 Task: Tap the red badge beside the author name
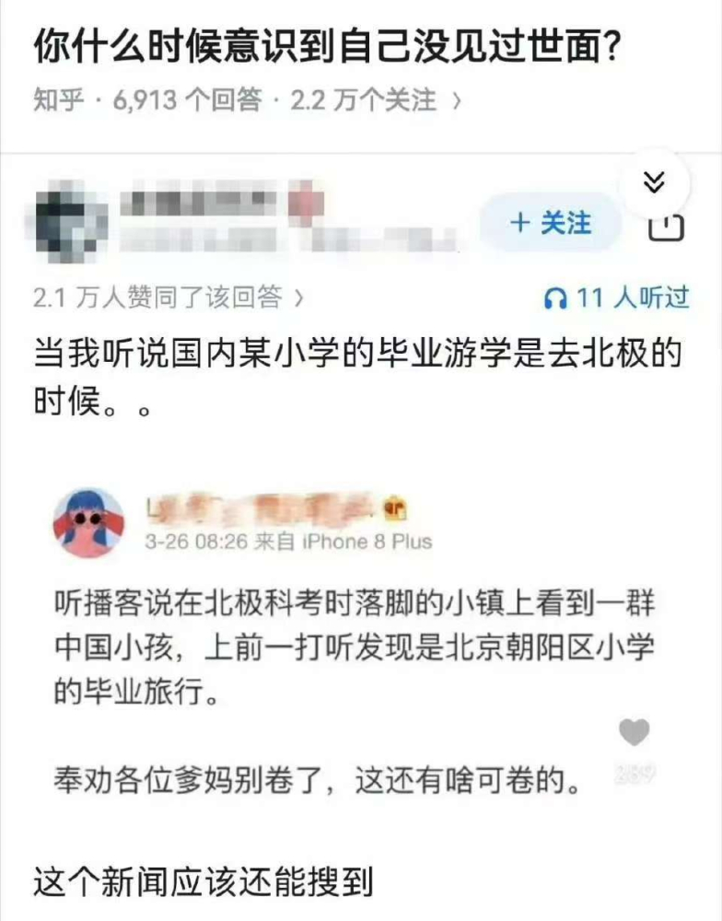click(x=306, y=204)
